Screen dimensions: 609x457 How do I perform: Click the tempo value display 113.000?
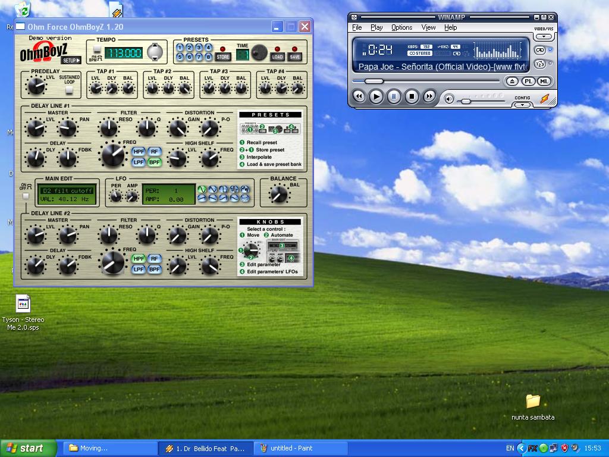[x=124, y=53]
